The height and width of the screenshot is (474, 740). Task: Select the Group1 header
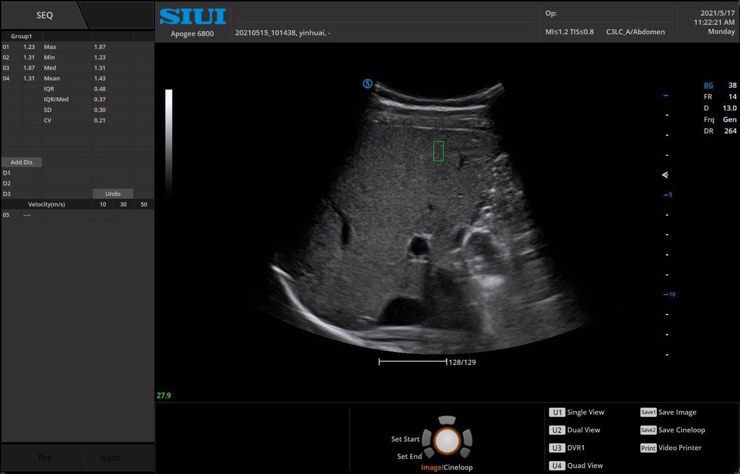pyautogui.click(x=21, y=36)
